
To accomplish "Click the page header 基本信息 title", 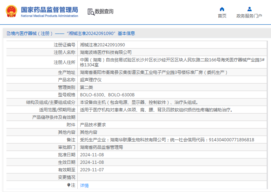I will point(126,34).
